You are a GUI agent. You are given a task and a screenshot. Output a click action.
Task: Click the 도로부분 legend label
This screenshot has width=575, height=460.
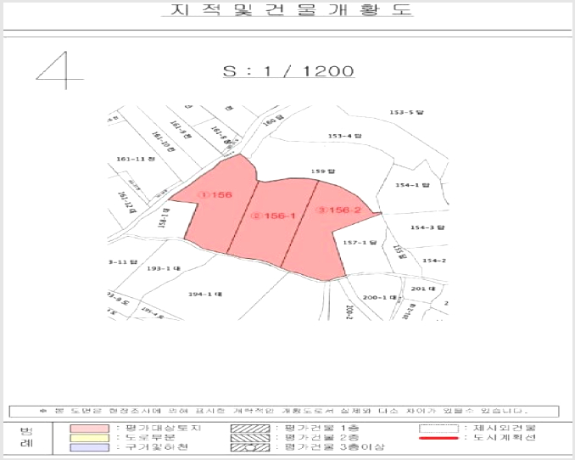pyautogui.click(x=150, y=438)
